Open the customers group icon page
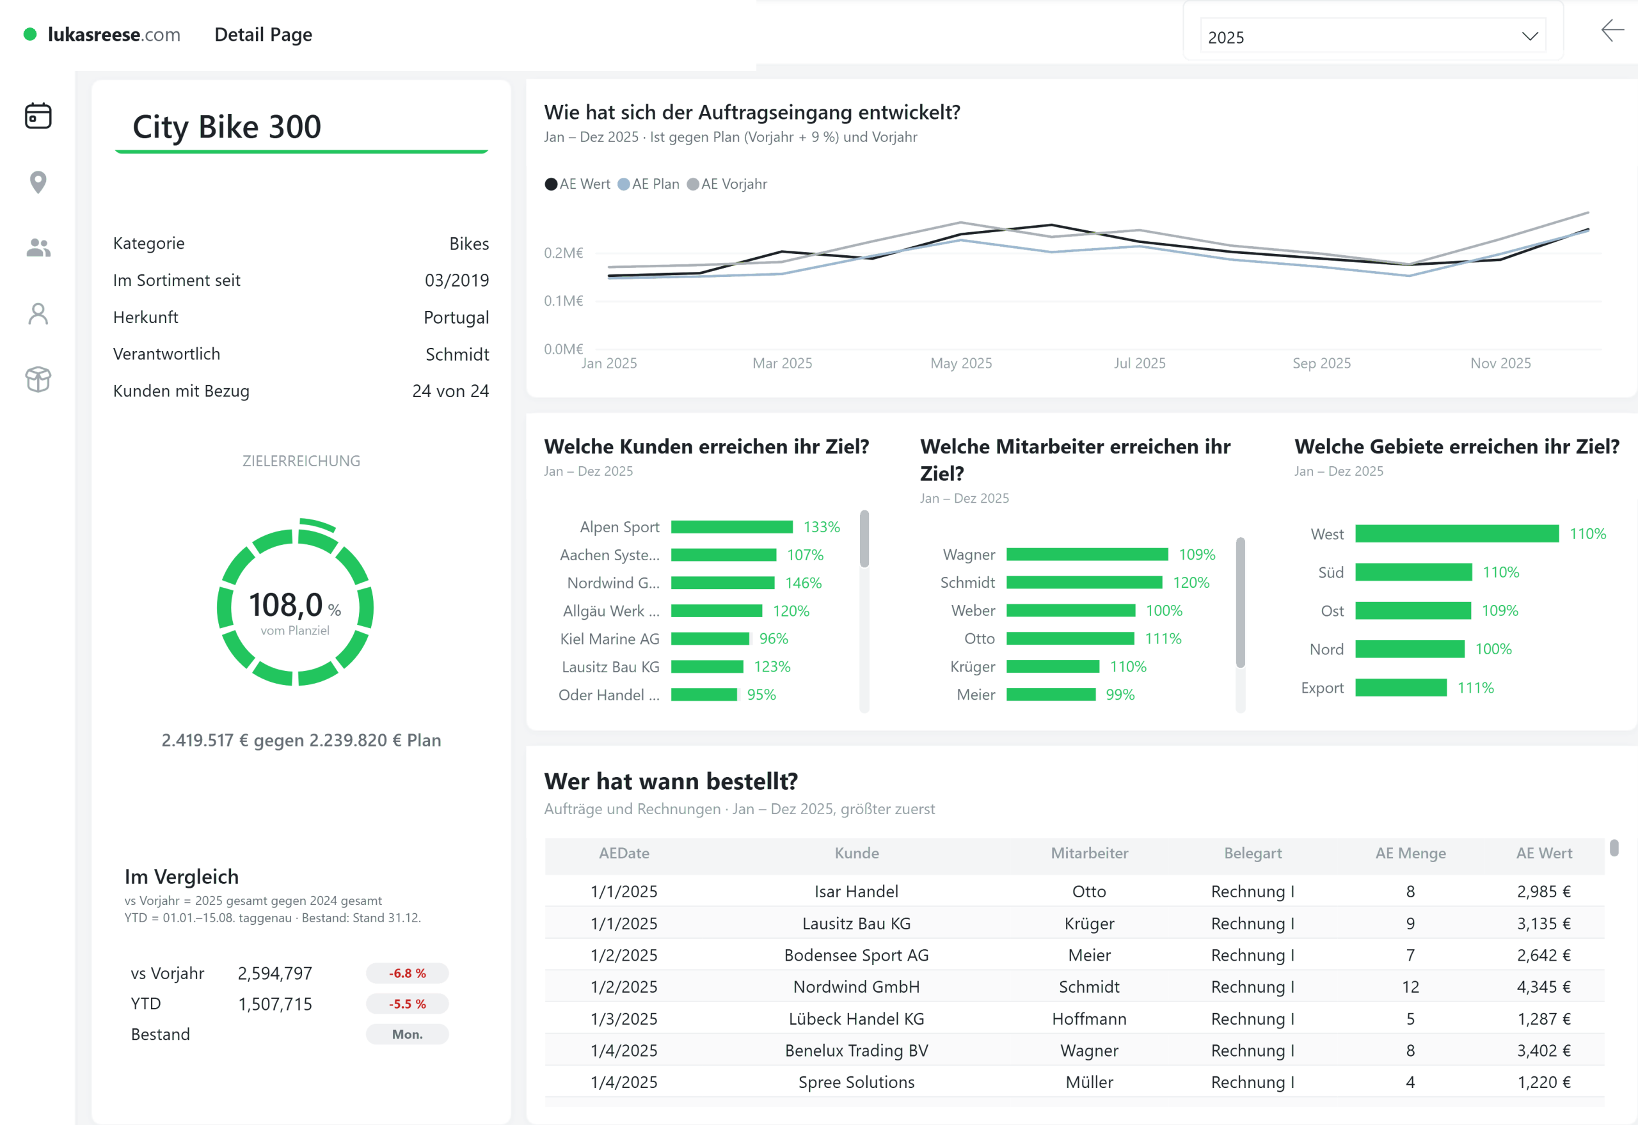 click(x=38, y=248)
